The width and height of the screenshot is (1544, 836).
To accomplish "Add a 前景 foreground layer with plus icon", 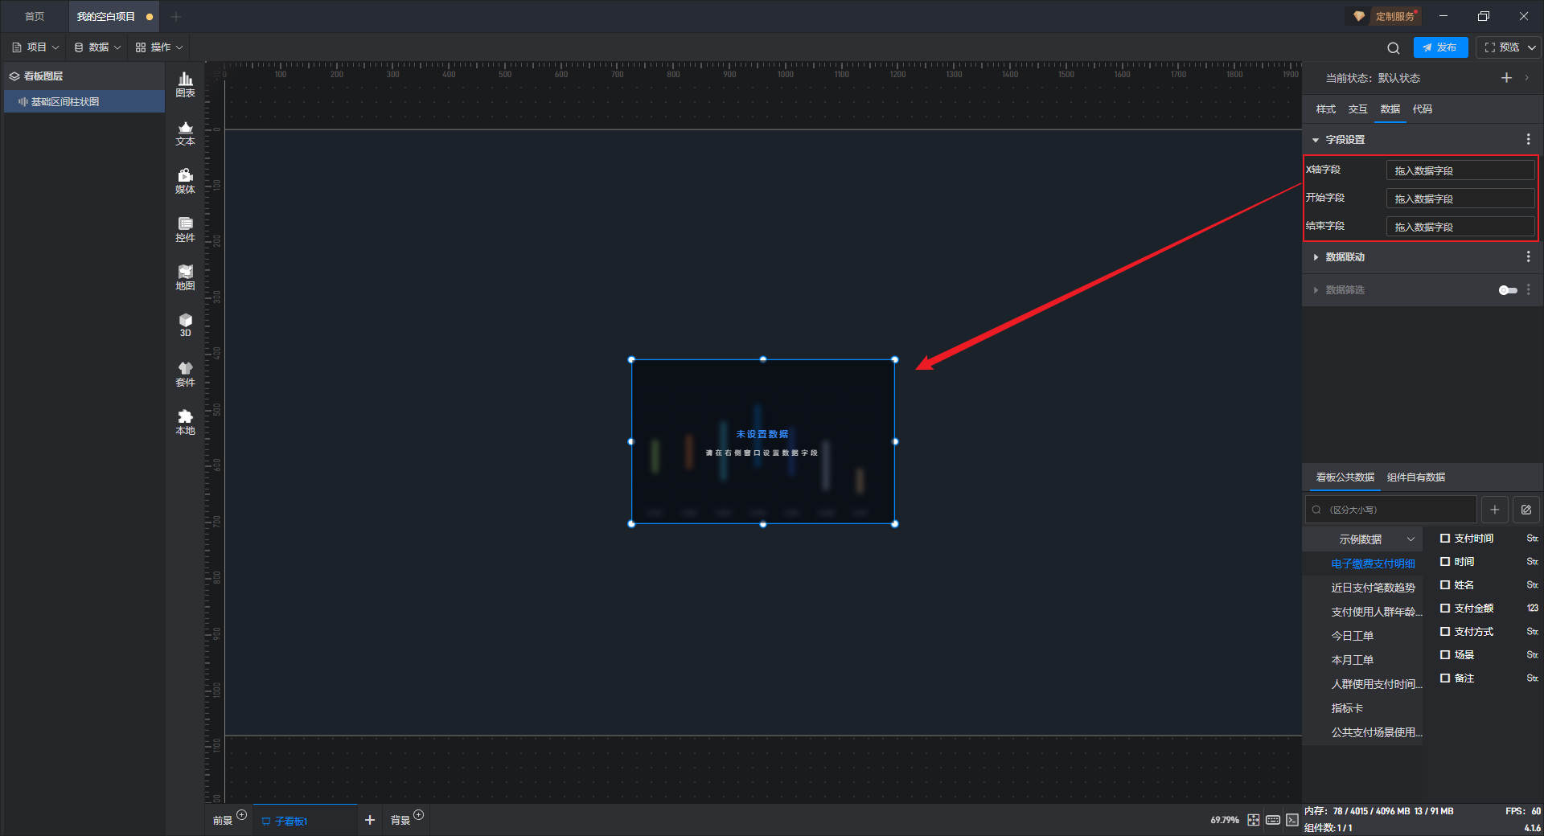I will [242, 814].
